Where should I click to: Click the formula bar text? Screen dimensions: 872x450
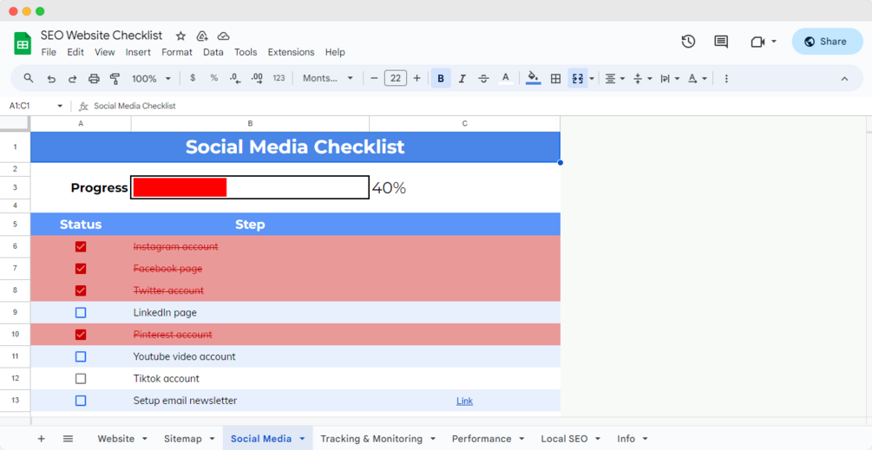click(x=134, y=106)
